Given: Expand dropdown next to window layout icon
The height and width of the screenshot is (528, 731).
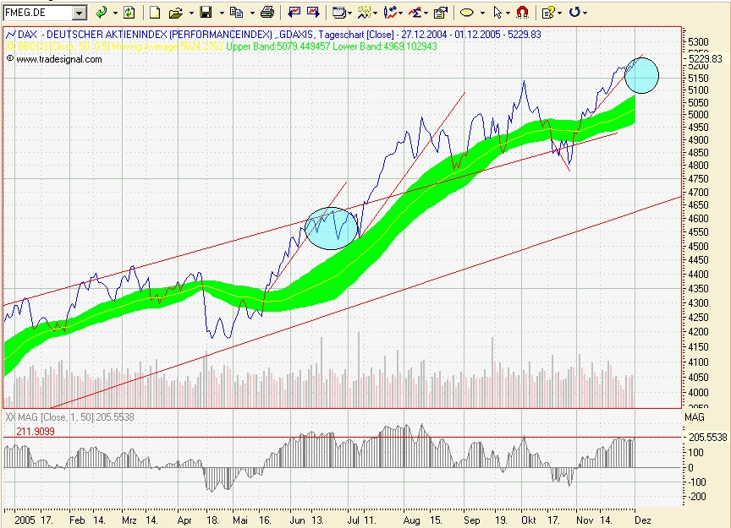Looking at the screenshot, I should tap(349, 13).
